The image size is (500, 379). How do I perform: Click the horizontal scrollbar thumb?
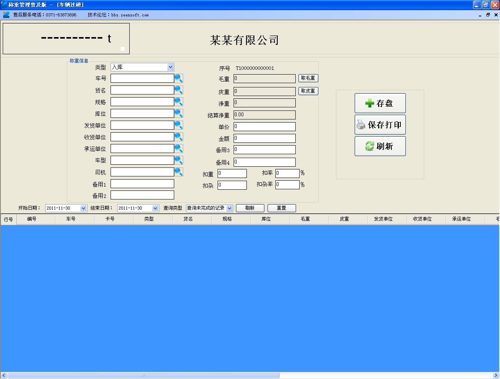click(x=143, y=375)
